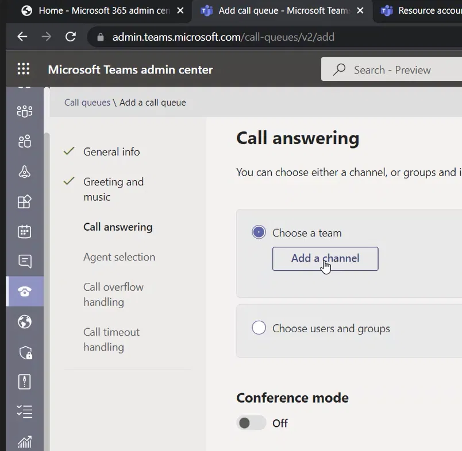Open Analytics chart icon in sidebar
This screenshot has height=451, width=462.
click(x=25, y=442)
